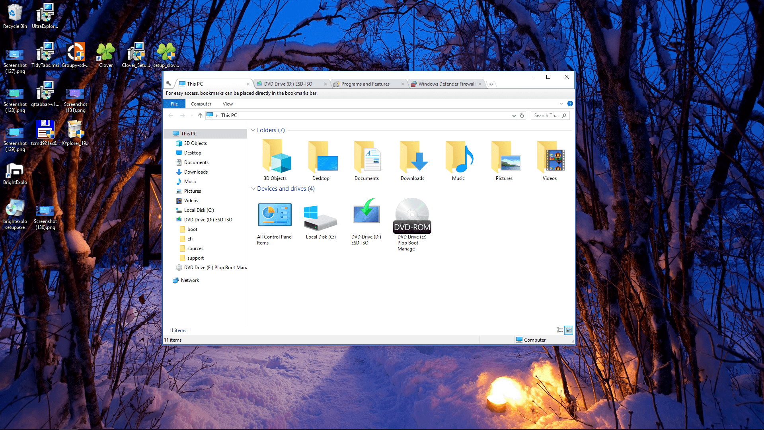This screenshot has width=764, height=430.
Task: Open Recycle Bin on the desktop
Action: tap(15, 16)
